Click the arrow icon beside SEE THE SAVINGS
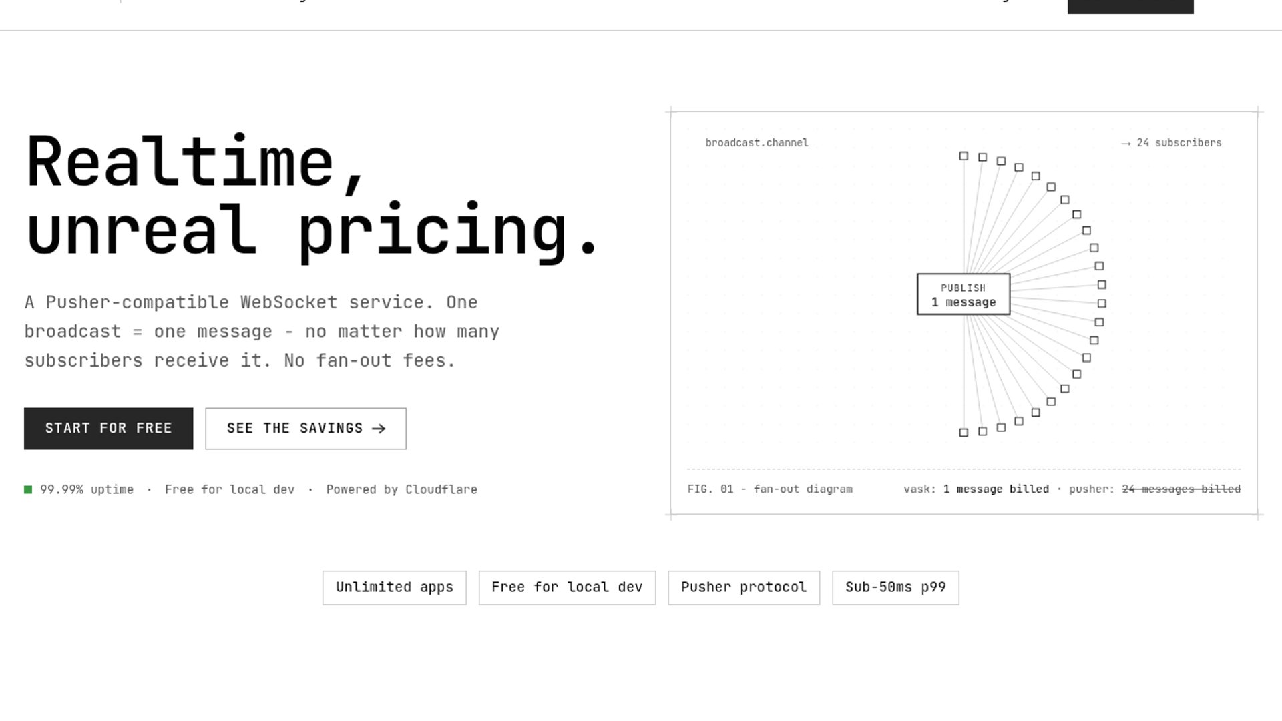Screen dimensions: 1282x721 379,429
